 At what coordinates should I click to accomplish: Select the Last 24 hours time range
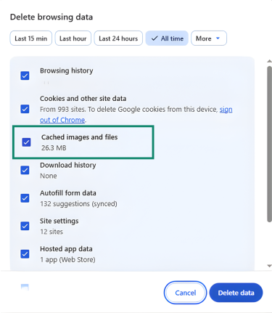click(x=118, y=38)
